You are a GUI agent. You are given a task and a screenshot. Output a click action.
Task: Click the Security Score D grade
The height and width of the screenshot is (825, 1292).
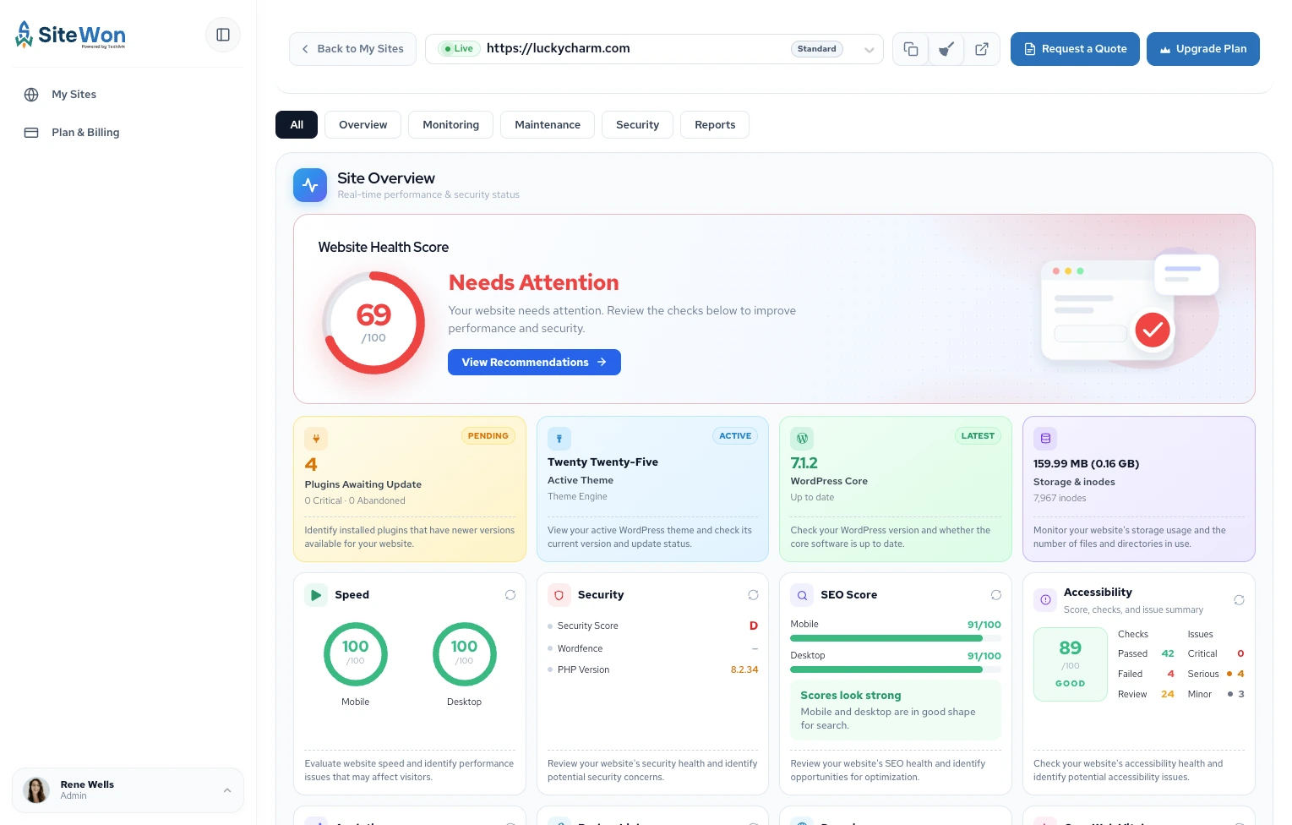(754, 626)
